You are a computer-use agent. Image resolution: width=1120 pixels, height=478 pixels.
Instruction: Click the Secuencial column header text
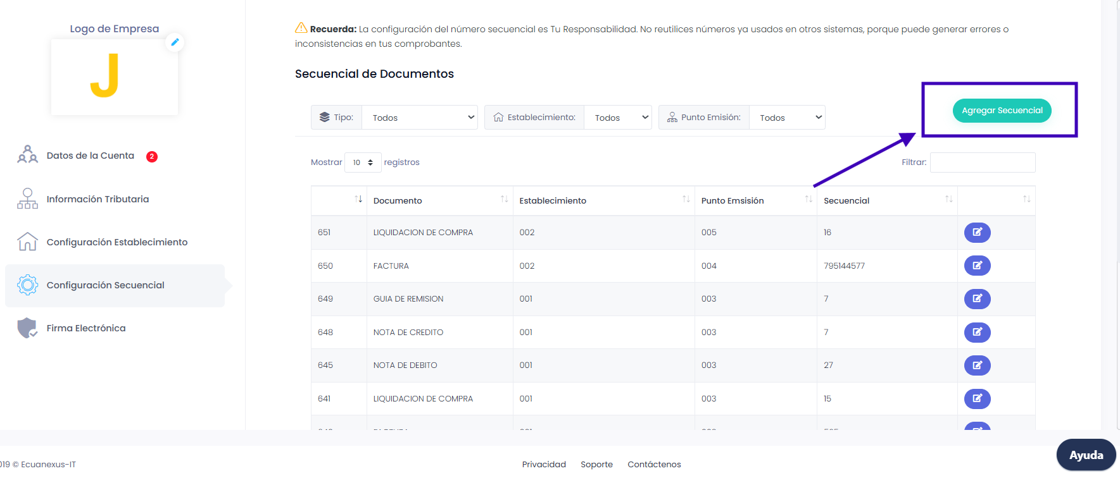[x=846, y=200]
